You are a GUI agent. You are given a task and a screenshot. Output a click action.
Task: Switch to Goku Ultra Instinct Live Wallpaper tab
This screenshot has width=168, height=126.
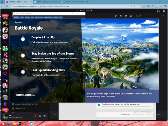pyautogui.click(x=75, y=2)
